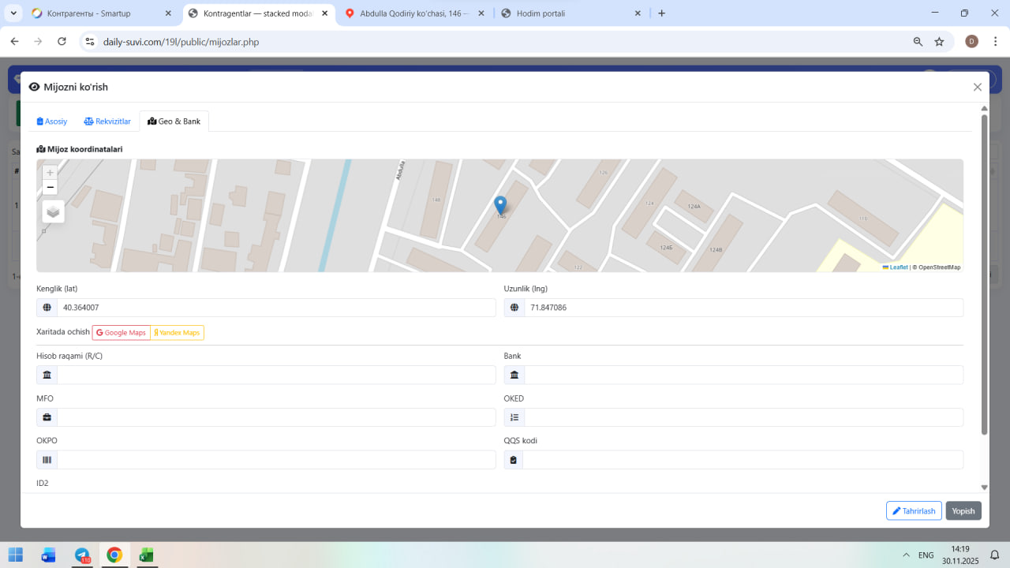Screen dimensions: 1010x568
Task: Expand the browser tab search dropdown
Action: 13,13
